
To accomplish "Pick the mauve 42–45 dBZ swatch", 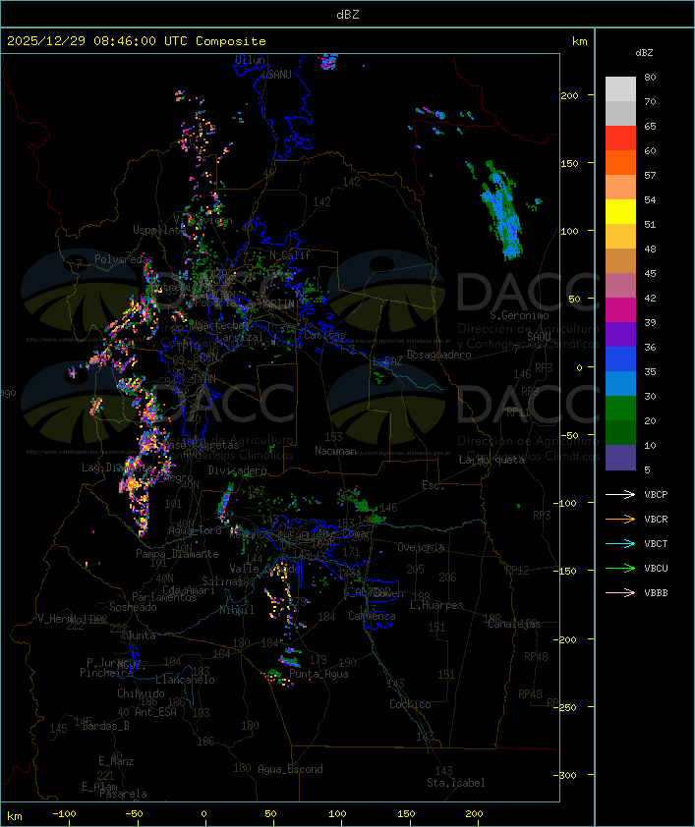I will click(x=620, y=286).
